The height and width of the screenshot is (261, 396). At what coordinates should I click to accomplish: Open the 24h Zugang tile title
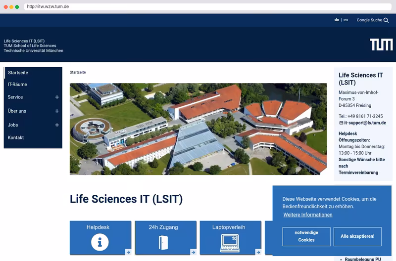(x=163, y=227)
